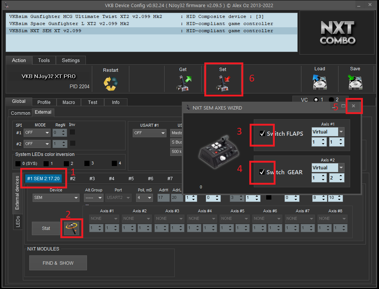Open USART #1 dropdown

tap(149, 133)
